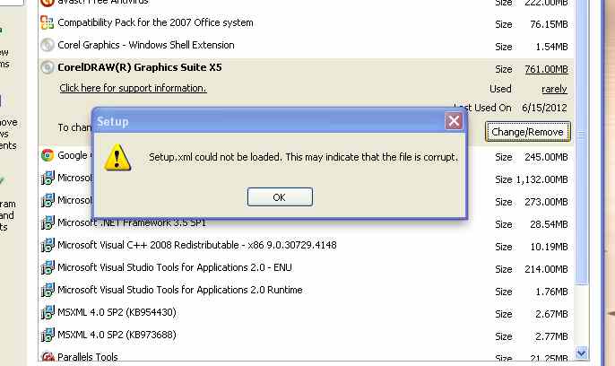
Task: Close the Setup dialog with the X
Action: (x=455, y=121)
